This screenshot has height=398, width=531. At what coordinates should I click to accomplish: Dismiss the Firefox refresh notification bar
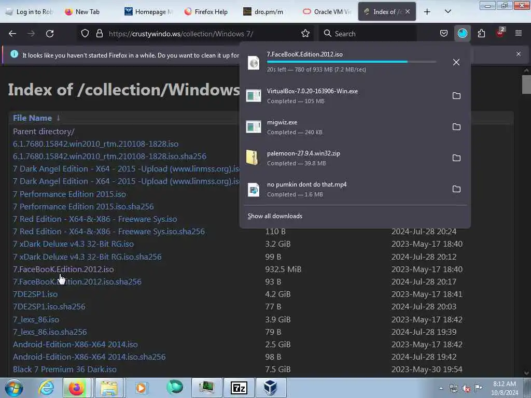[x=518, y=54]
